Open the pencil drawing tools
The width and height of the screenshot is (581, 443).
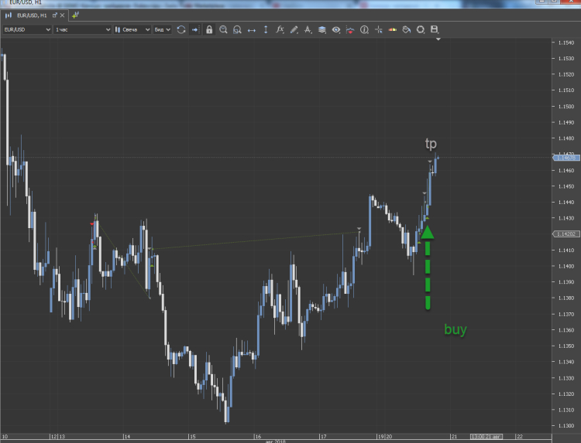tap(294, 29)
